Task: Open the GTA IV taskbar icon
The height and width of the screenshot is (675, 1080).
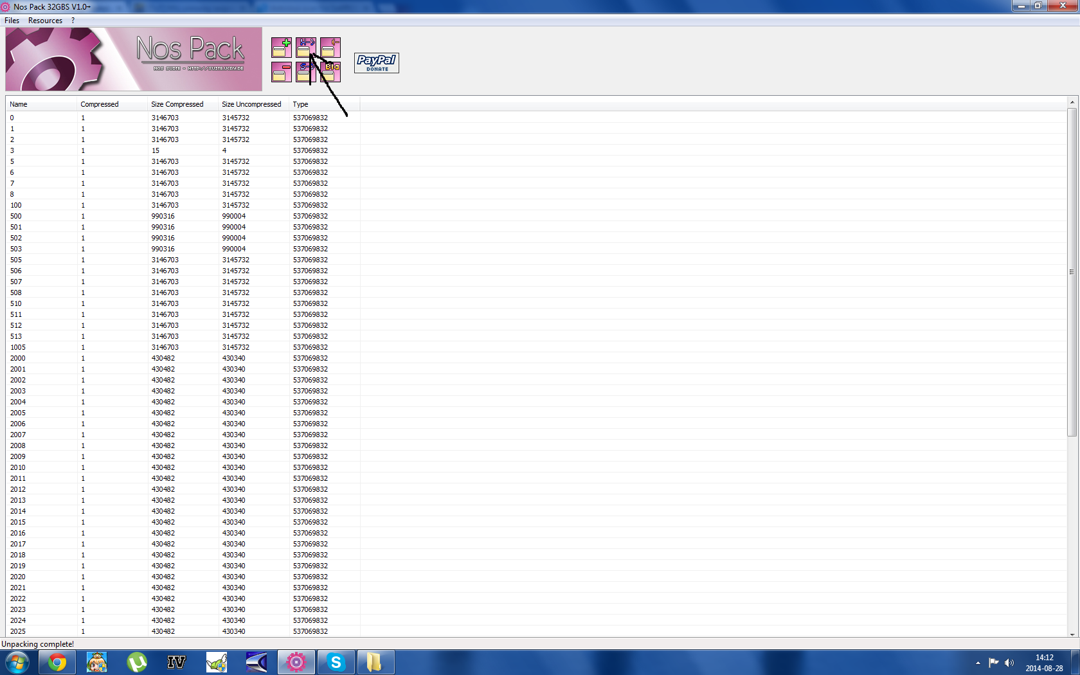Action: [177, 662]
